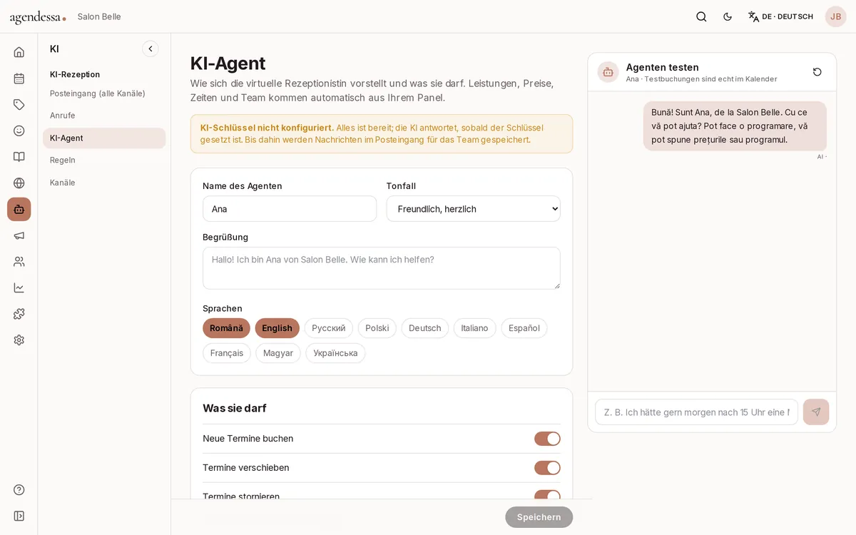Screen dimensions: 856x535
Task: Open the puzzle piece integrations icon
Action: [19, 314]
